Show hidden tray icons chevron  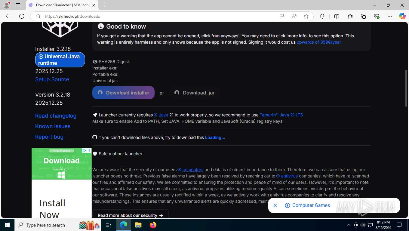[x=349, y=225]
